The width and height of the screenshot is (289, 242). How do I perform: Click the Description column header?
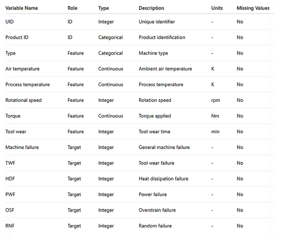pos(151,8)
